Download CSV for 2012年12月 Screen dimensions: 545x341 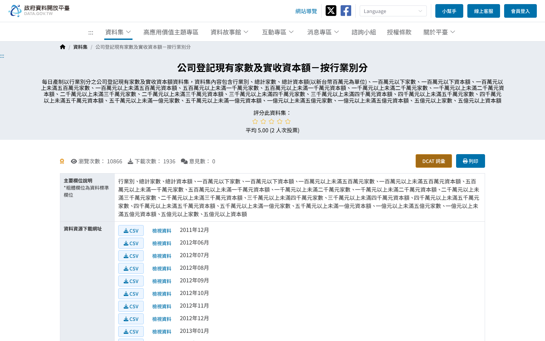[x=131, y=319]
